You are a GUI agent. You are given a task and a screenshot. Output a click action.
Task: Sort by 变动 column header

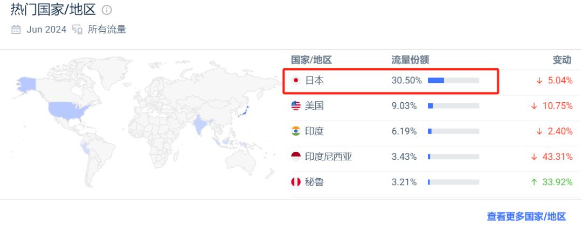(x=562, y=60)
